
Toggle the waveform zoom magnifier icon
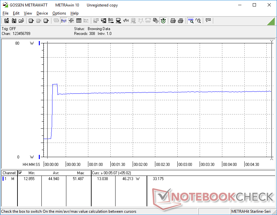(191, 21)
